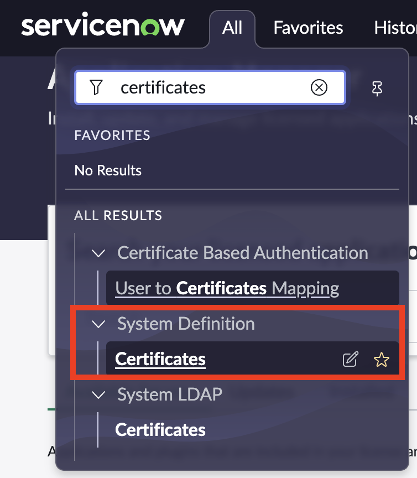Pin the All navigation menu

377,89
